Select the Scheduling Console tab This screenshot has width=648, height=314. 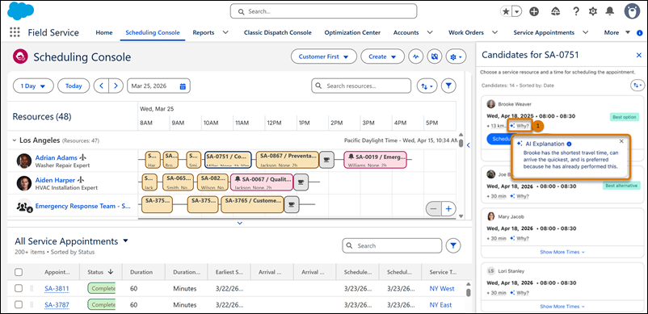tap(153, 32)
